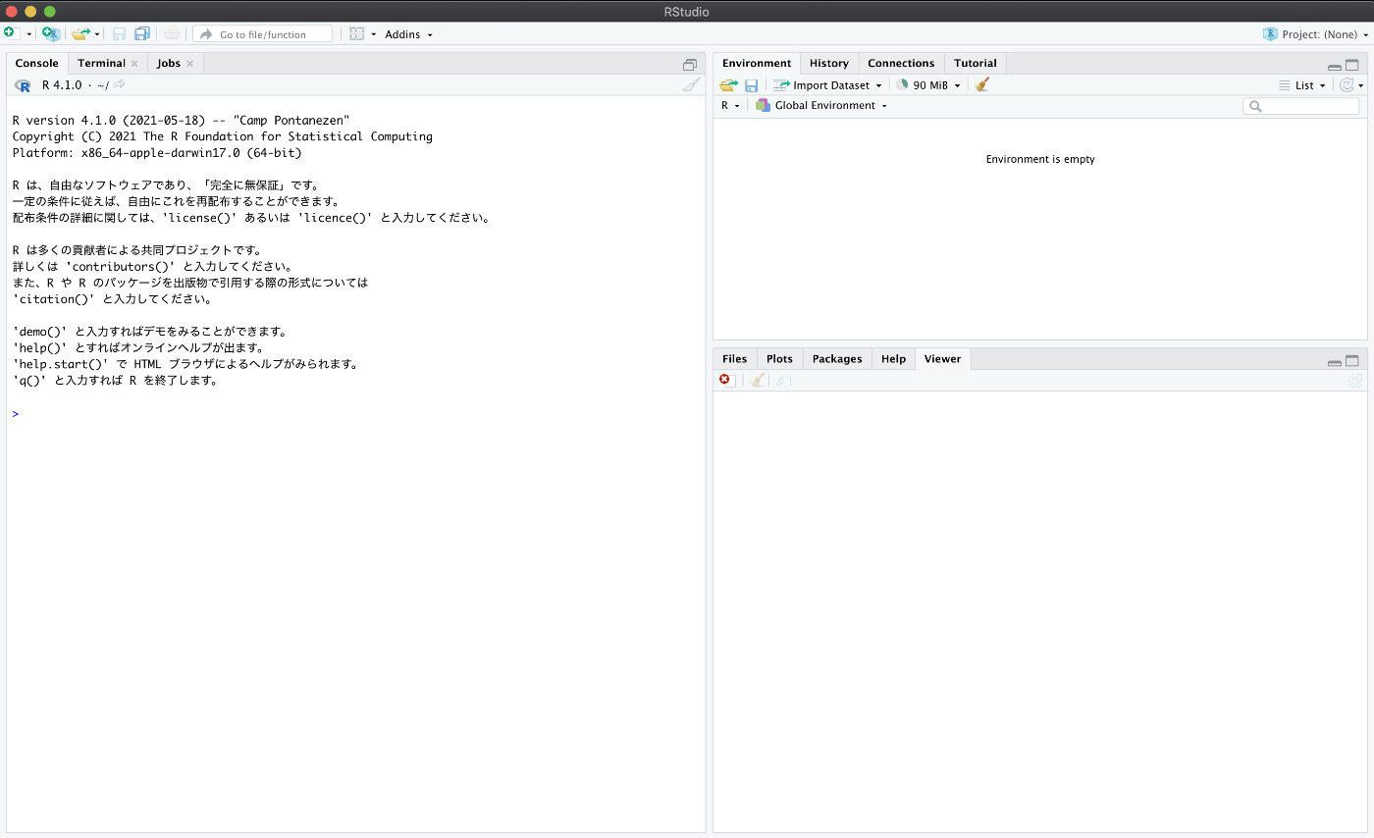The width and height of the screenshot is (1374, 838).
Task: Click the Viewer show in new window icon
Action: point(783,380)
